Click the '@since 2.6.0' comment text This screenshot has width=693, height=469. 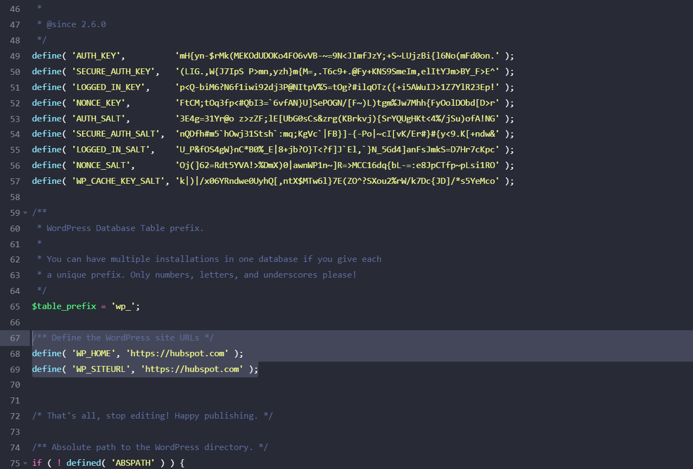pyautogui.click(x=76, y=24)
